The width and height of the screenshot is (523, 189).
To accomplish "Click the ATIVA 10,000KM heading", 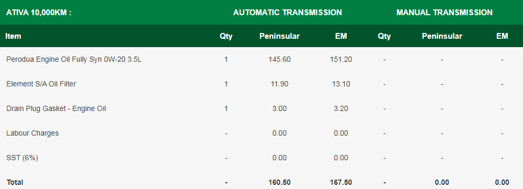I will click(x=39, y=13).
